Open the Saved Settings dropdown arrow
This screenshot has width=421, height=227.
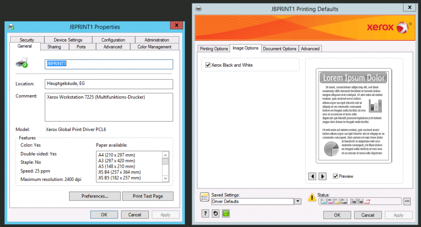pos(298,201)
